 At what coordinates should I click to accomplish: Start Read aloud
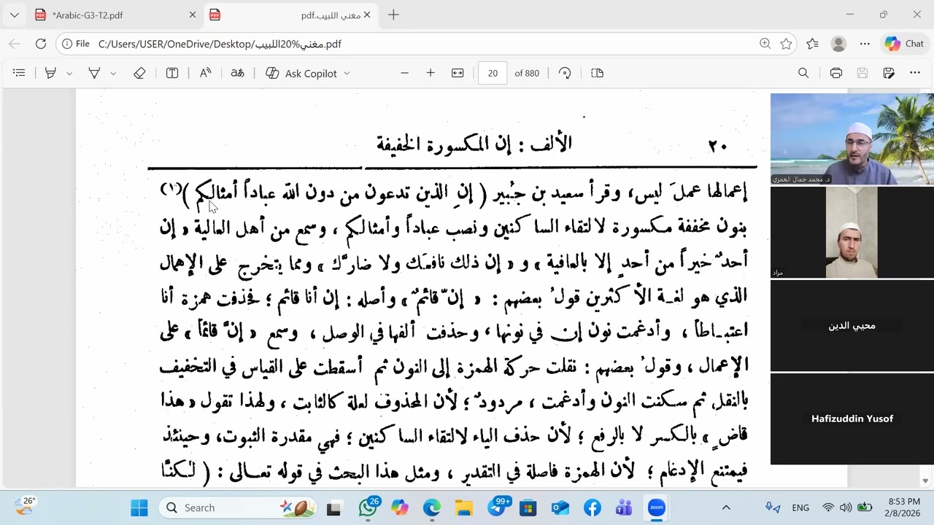(205, 73)
